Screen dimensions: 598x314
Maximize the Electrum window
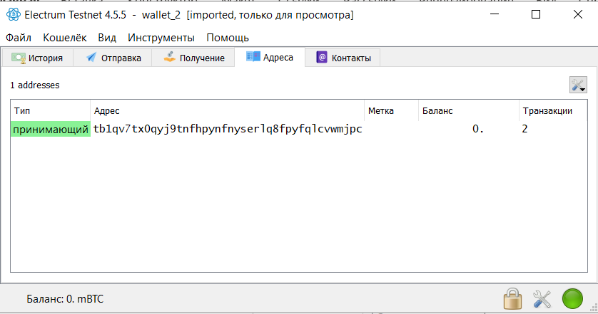[x=536, y=14]
